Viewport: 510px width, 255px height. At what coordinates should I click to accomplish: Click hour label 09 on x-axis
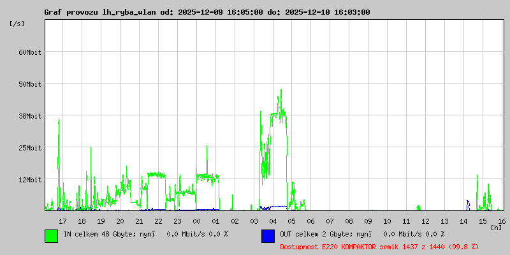coord(368,221)
